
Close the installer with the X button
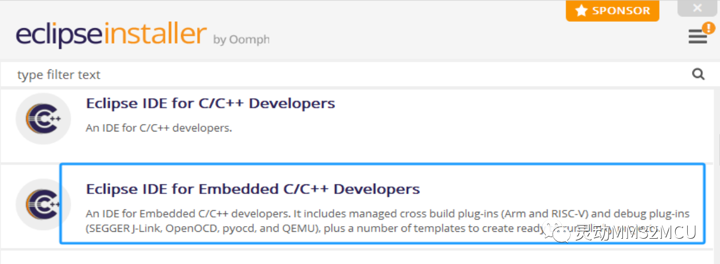click(697, 8)
